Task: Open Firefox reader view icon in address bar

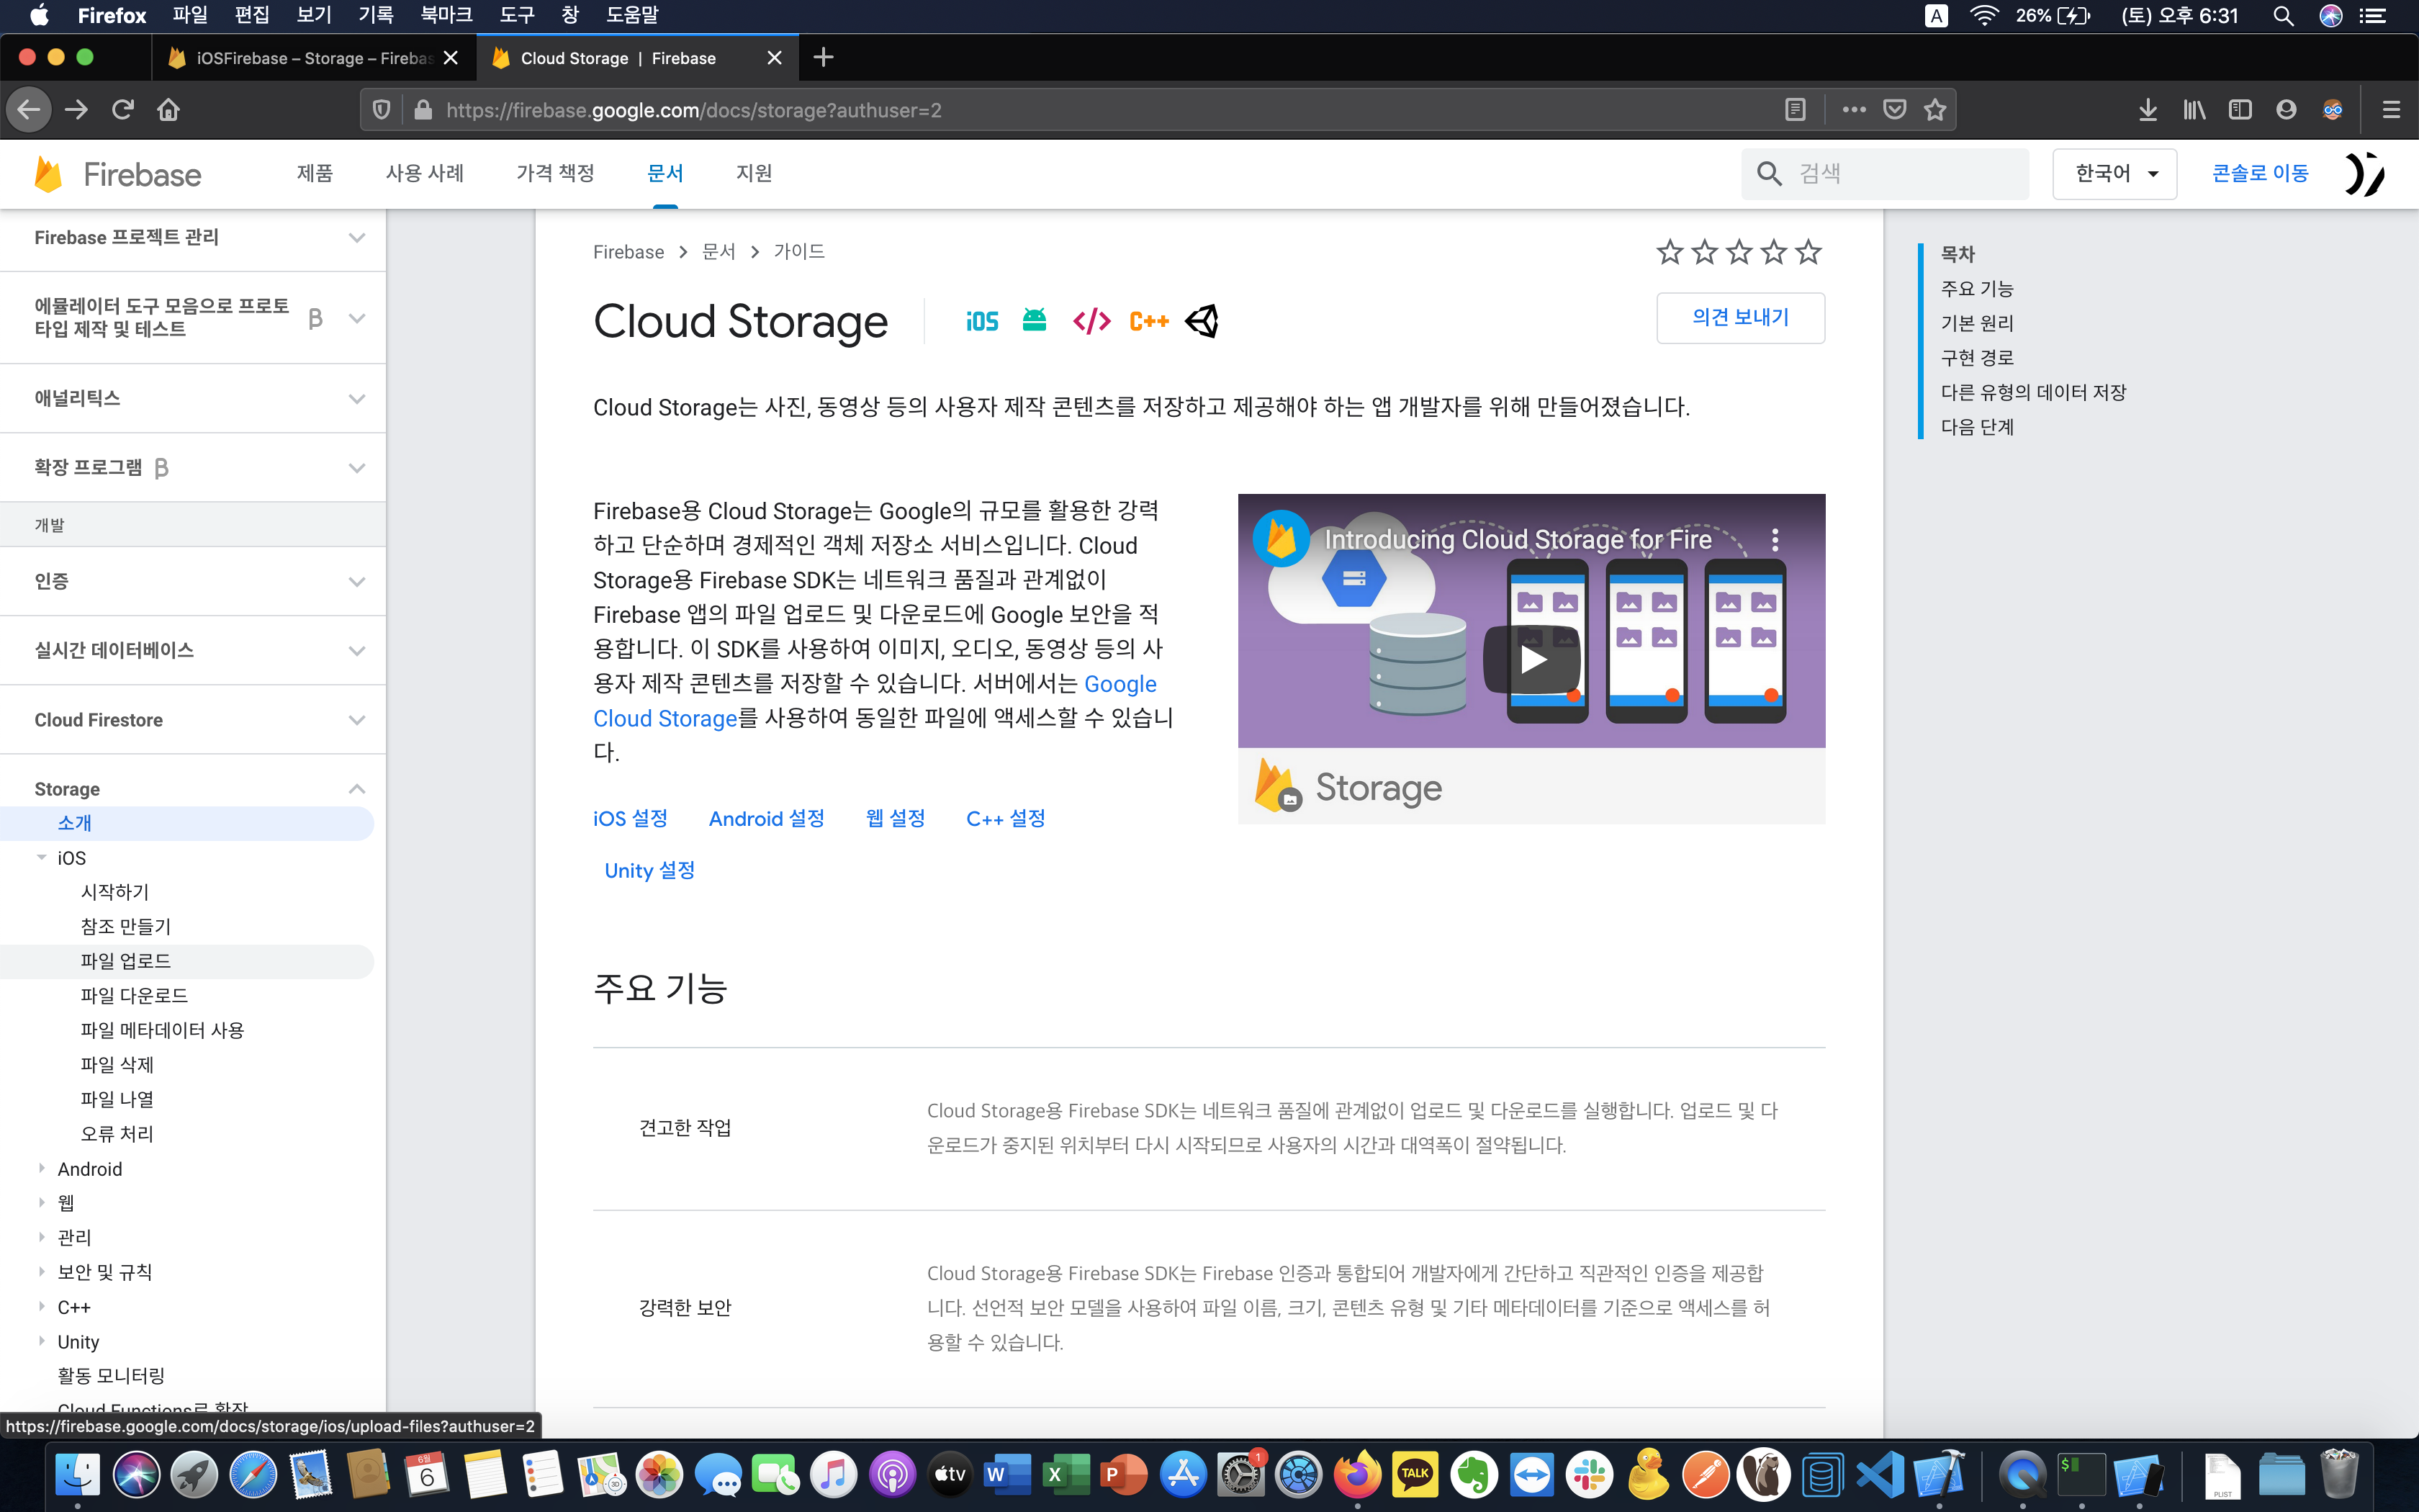Action: (1796, 110)
